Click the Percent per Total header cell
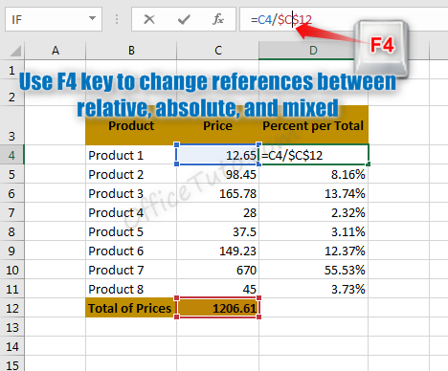The image size is (448, 371). (x=313, y=125)
